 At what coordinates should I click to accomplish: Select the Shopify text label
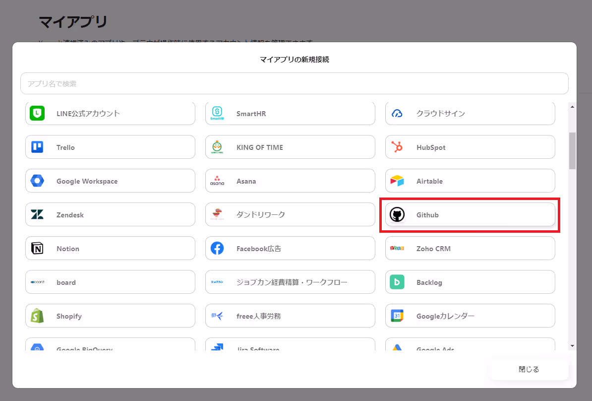click(x=69, y=316)
